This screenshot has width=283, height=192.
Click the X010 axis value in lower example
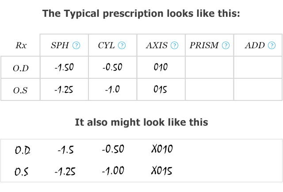pos(162,149)
